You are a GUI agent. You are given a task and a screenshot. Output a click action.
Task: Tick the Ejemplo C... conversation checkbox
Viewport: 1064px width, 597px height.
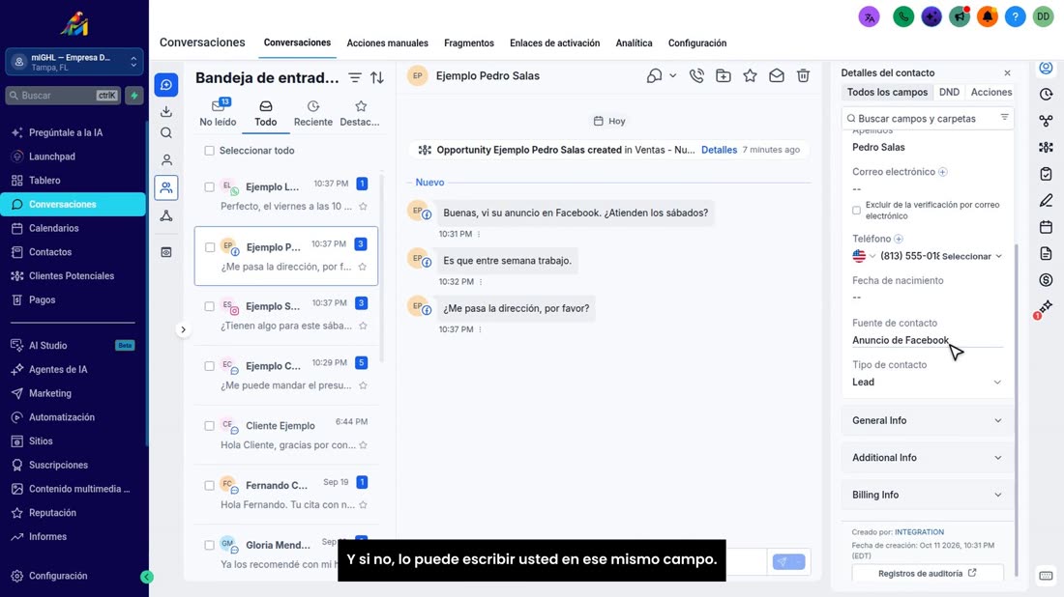[210, 366]
